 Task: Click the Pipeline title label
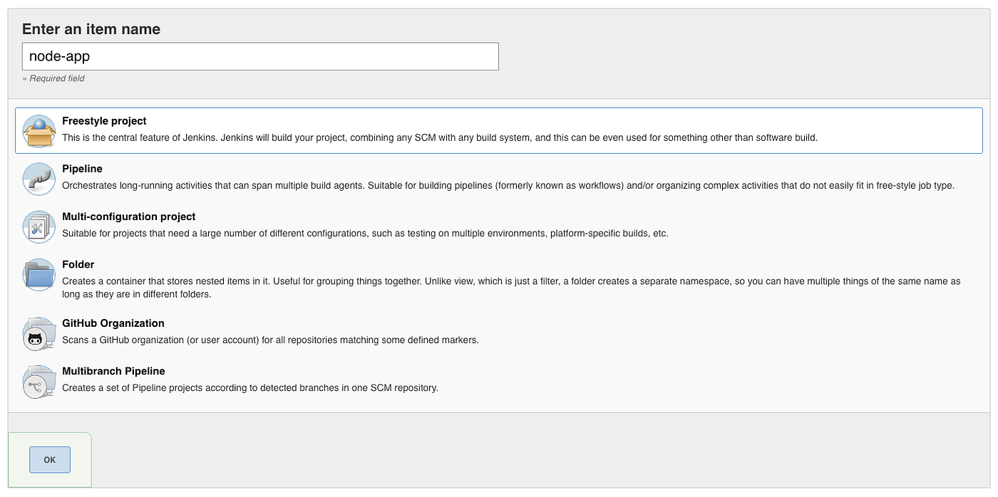pos(82,169)
